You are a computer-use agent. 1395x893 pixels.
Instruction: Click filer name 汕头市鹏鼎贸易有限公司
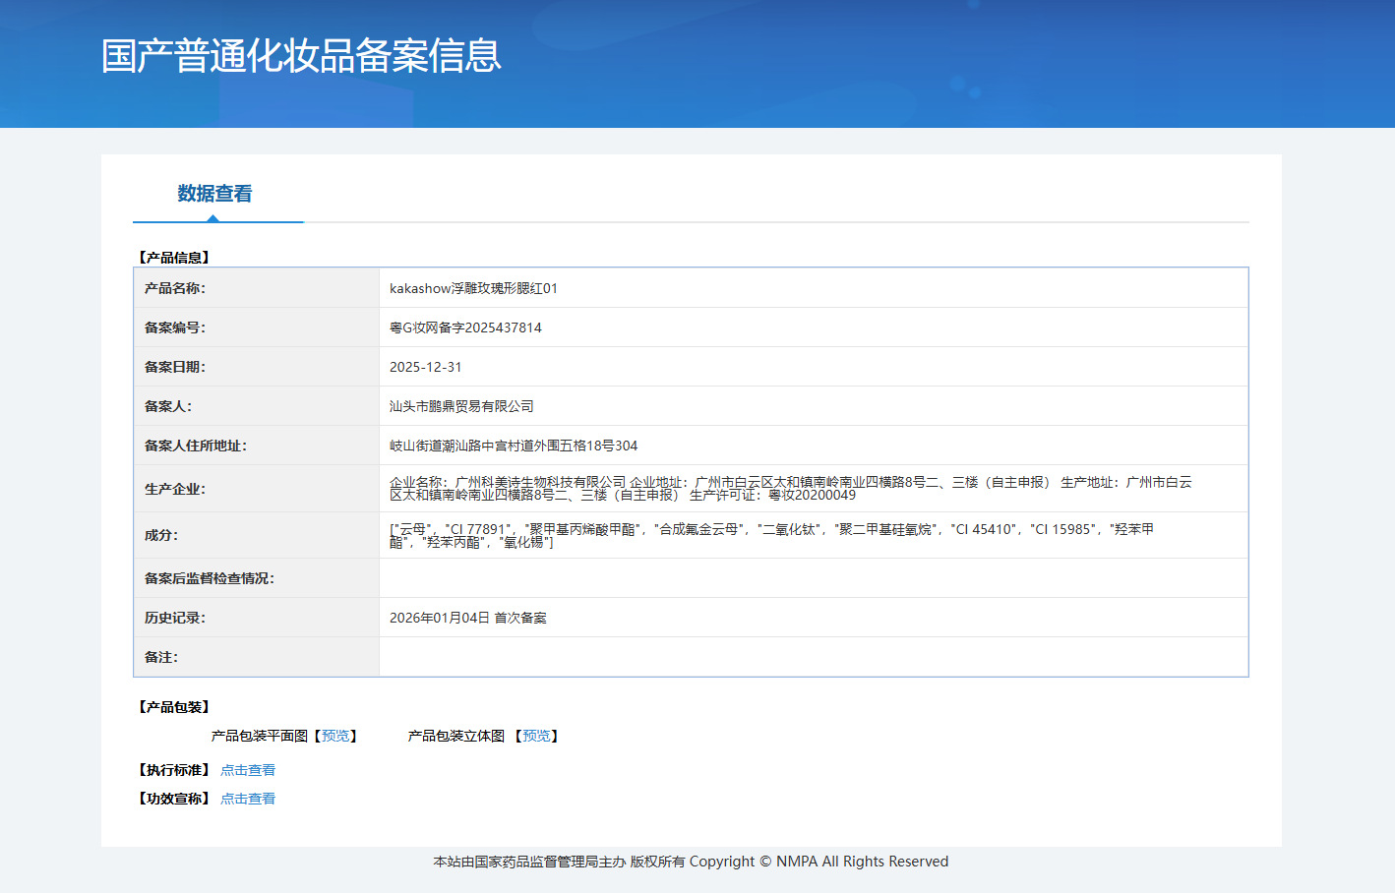pos(461,406)
